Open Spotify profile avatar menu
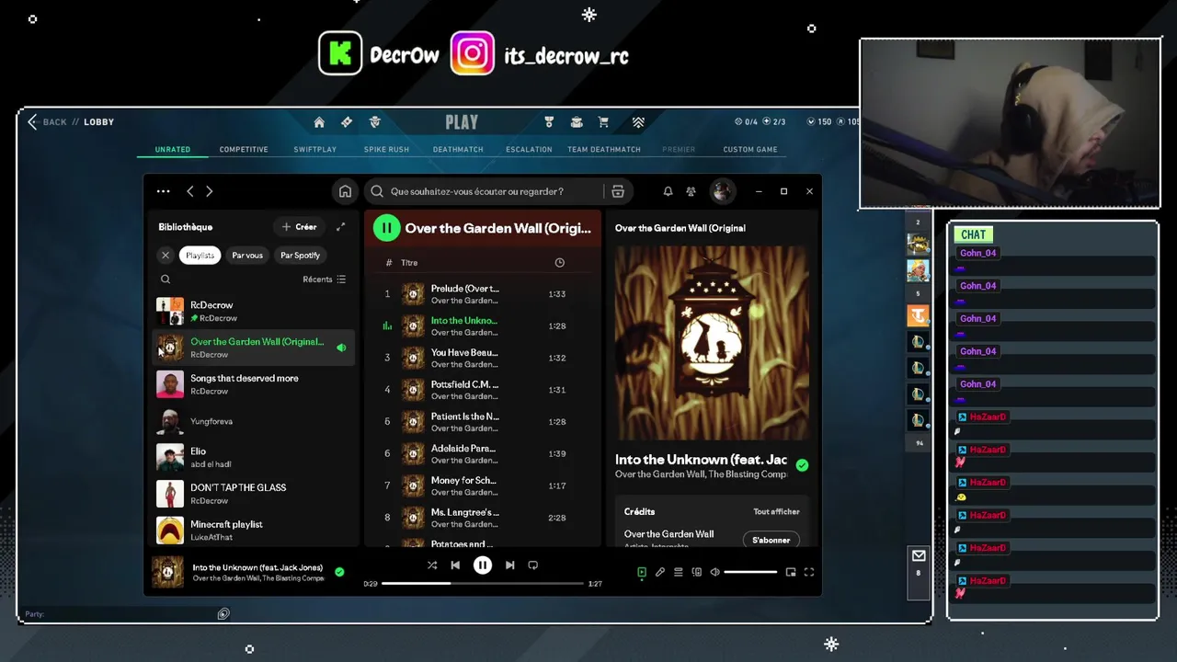Image resolution: width=1177 pixels, height=662 pixels. (723, 191)
